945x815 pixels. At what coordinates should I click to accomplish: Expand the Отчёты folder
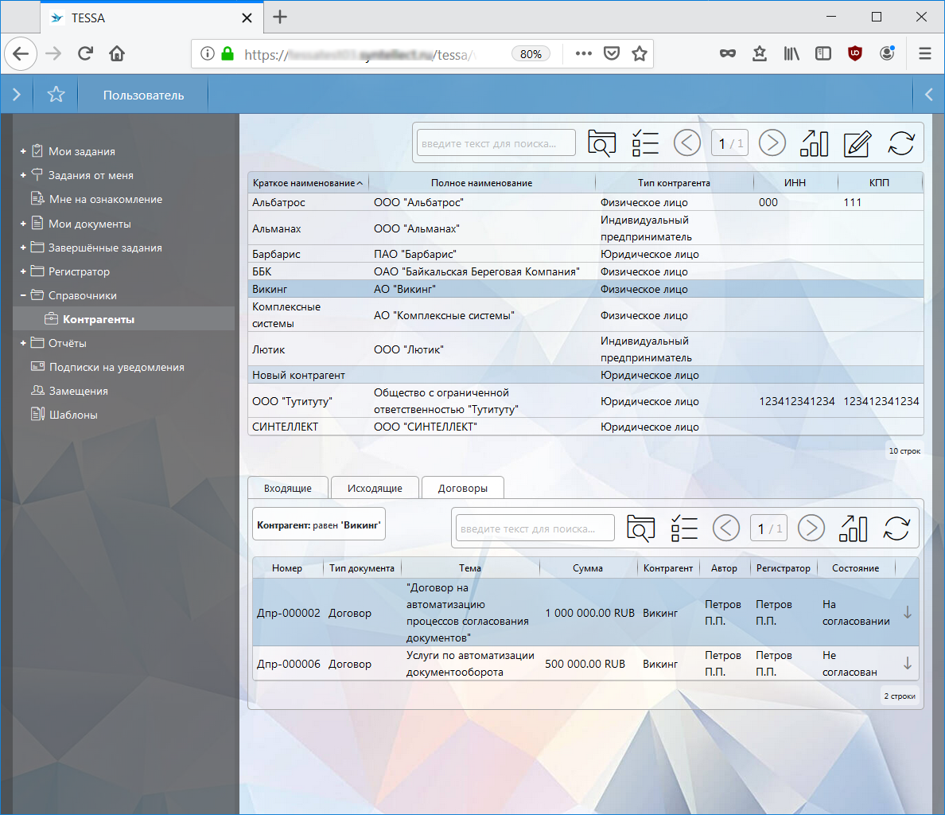23,343
